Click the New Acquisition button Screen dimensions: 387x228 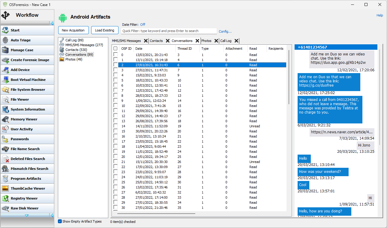[73, 30]
